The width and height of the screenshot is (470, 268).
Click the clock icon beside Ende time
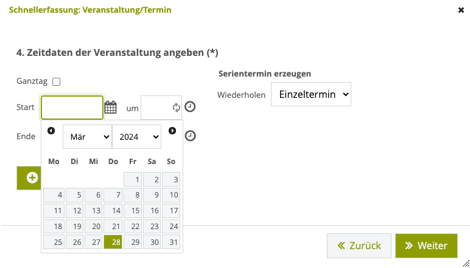click(x=190, y=136)
